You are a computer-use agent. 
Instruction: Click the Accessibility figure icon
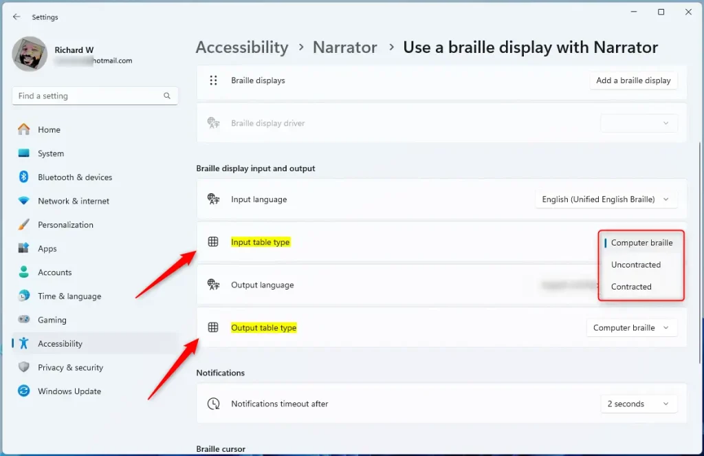click(x=24, y=343)
